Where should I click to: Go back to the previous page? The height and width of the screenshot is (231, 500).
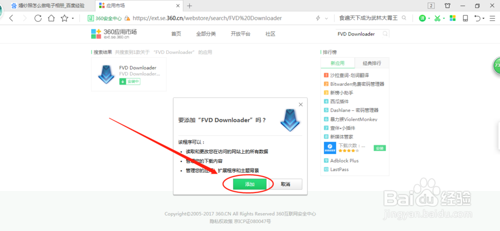(11, 18)
